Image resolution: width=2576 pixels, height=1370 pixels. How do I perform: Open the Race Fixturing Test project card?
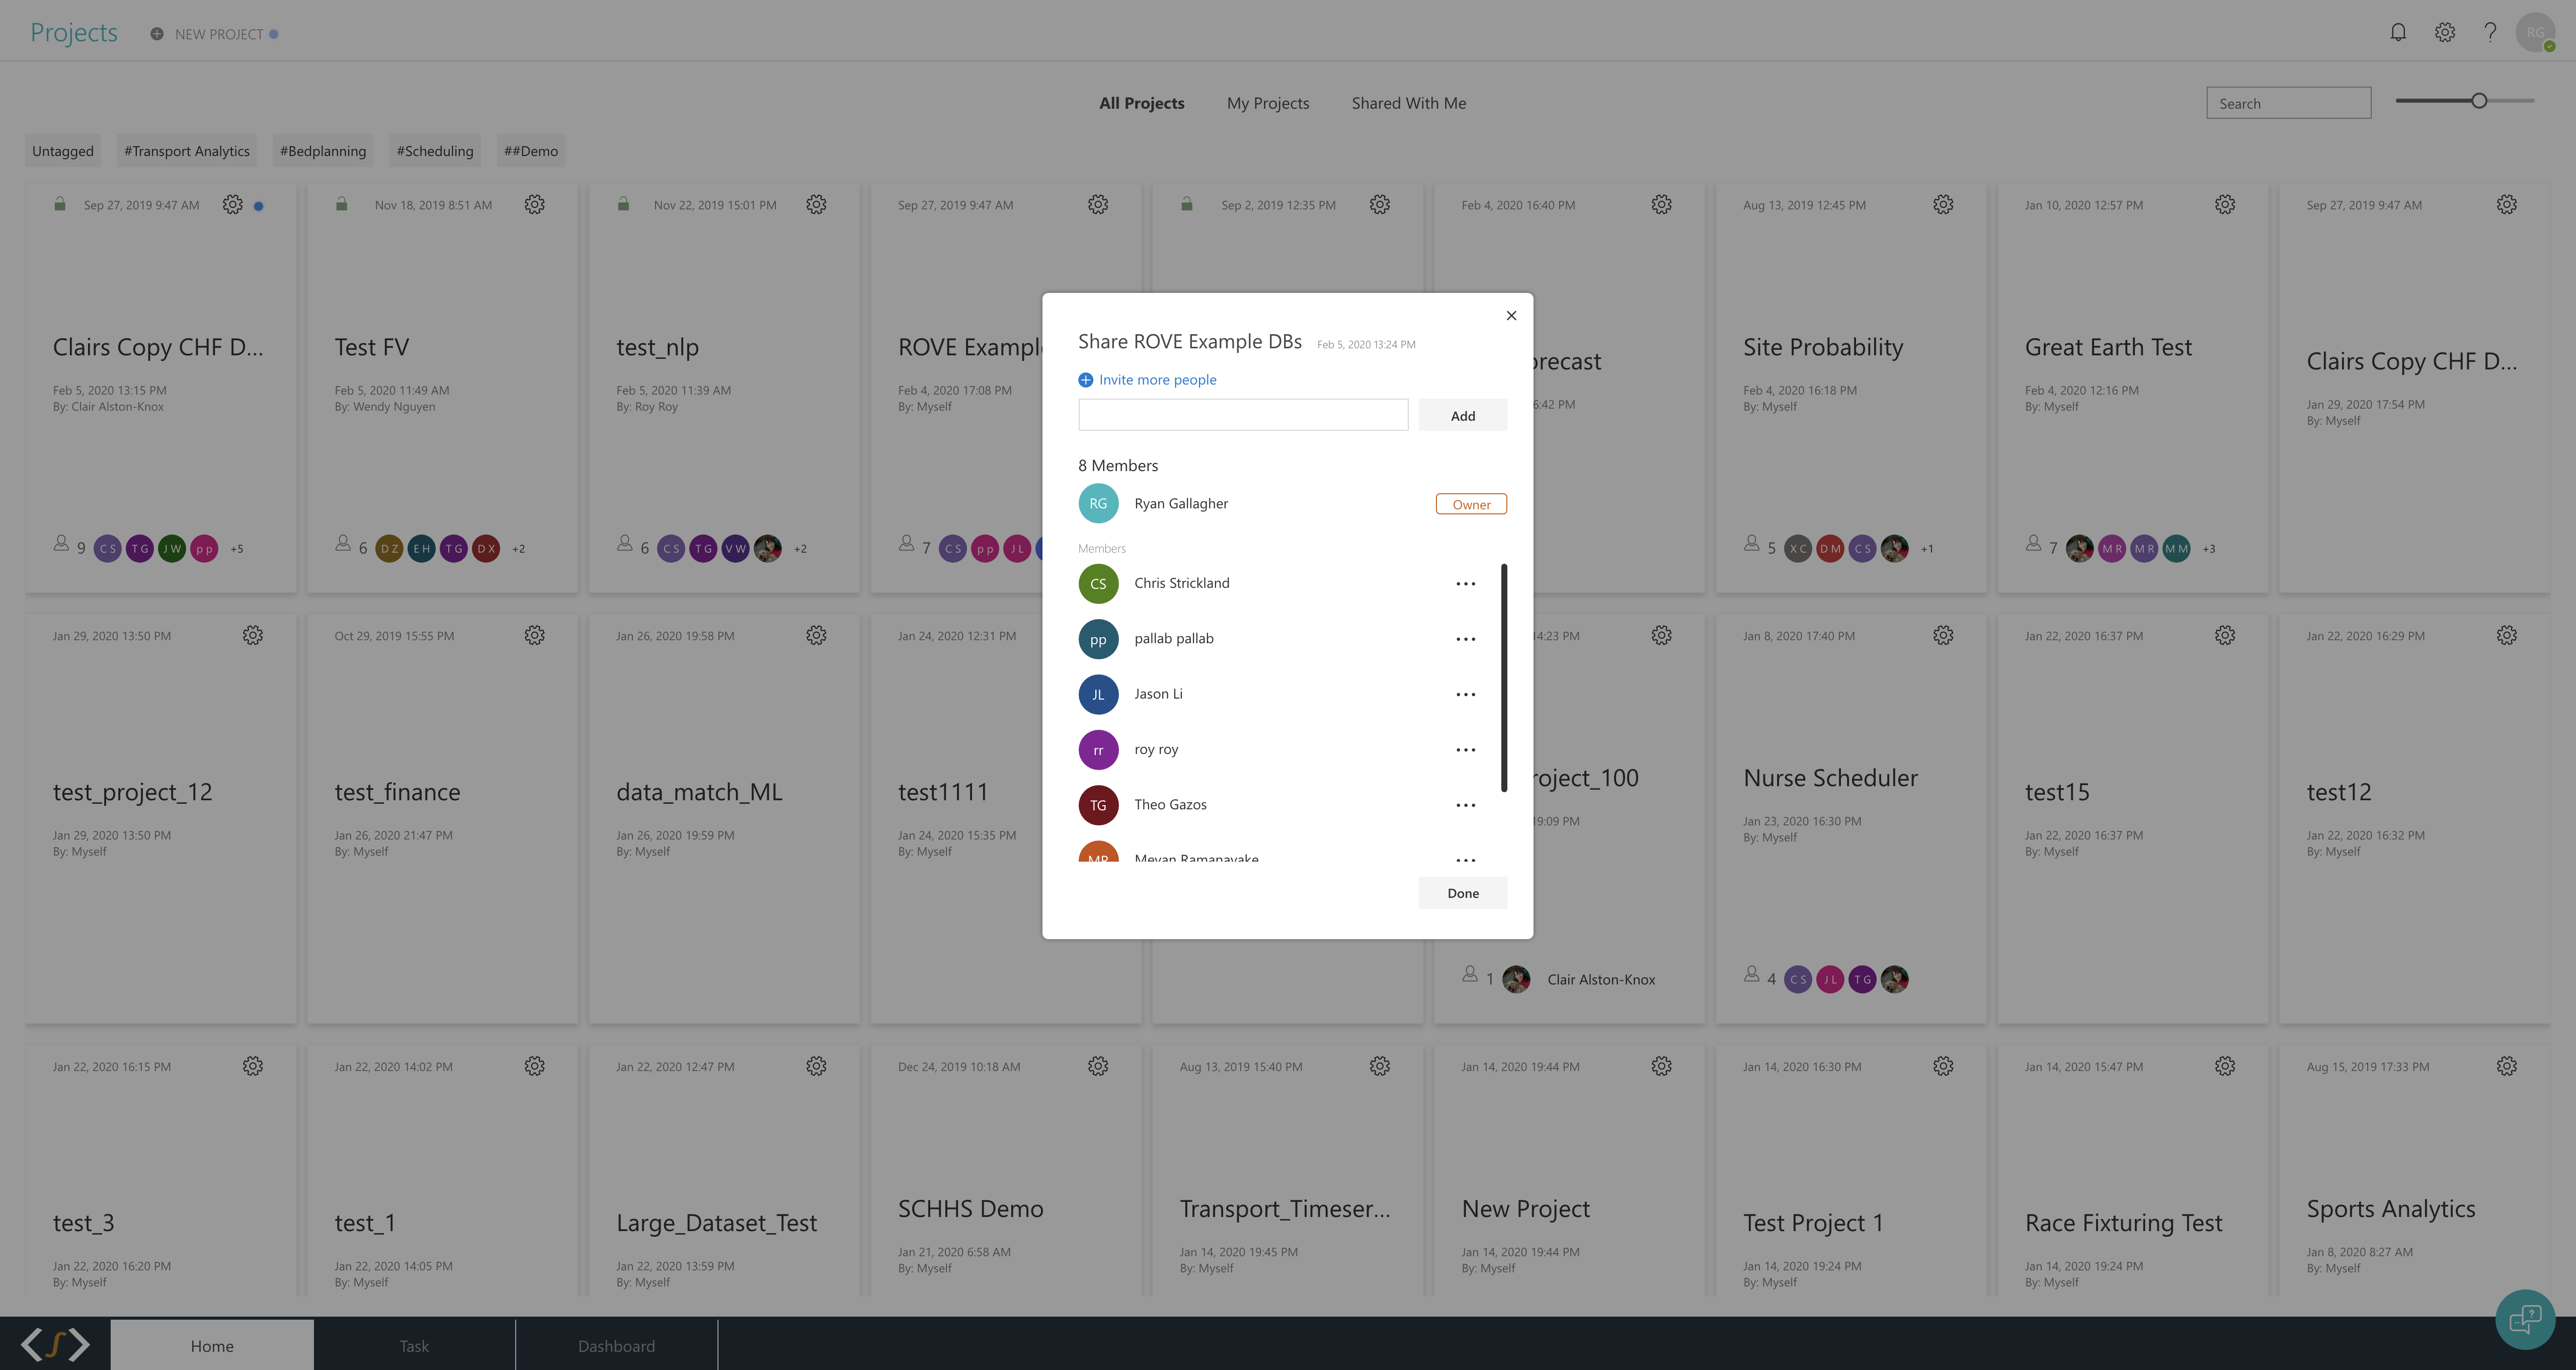pos(2133,1171)
